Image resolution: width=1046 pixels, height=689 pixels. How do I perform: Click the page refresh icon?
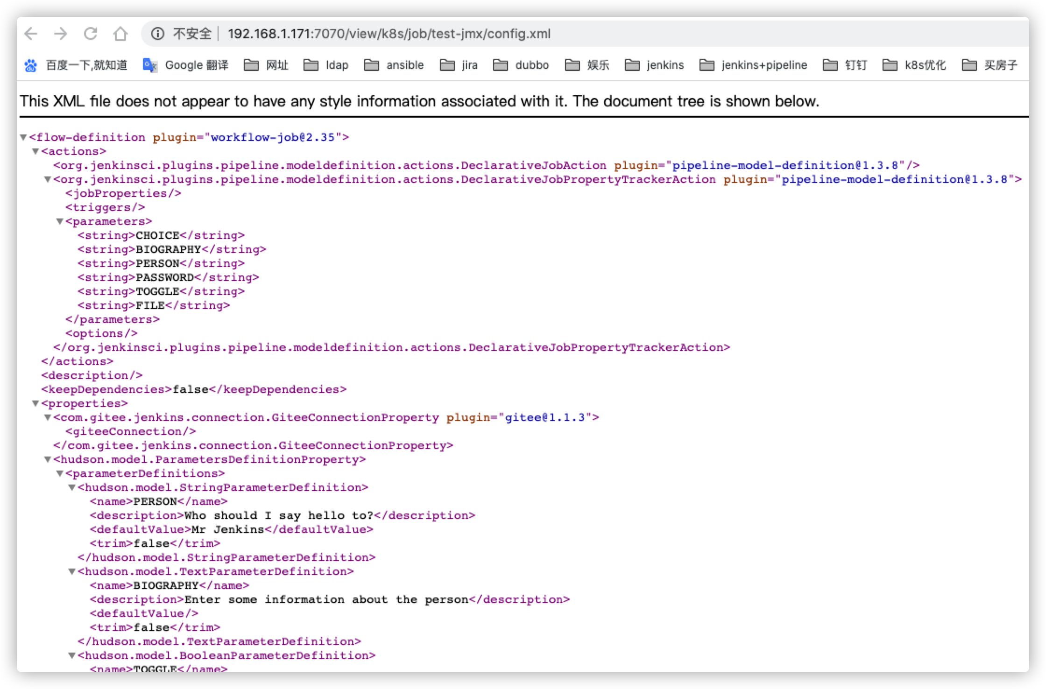tap(90, 34)
